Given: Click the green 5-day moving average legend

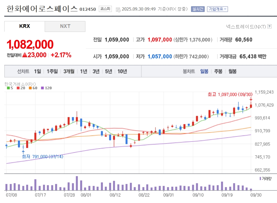Looking at the screenshot, I should [x=10, y=88].
